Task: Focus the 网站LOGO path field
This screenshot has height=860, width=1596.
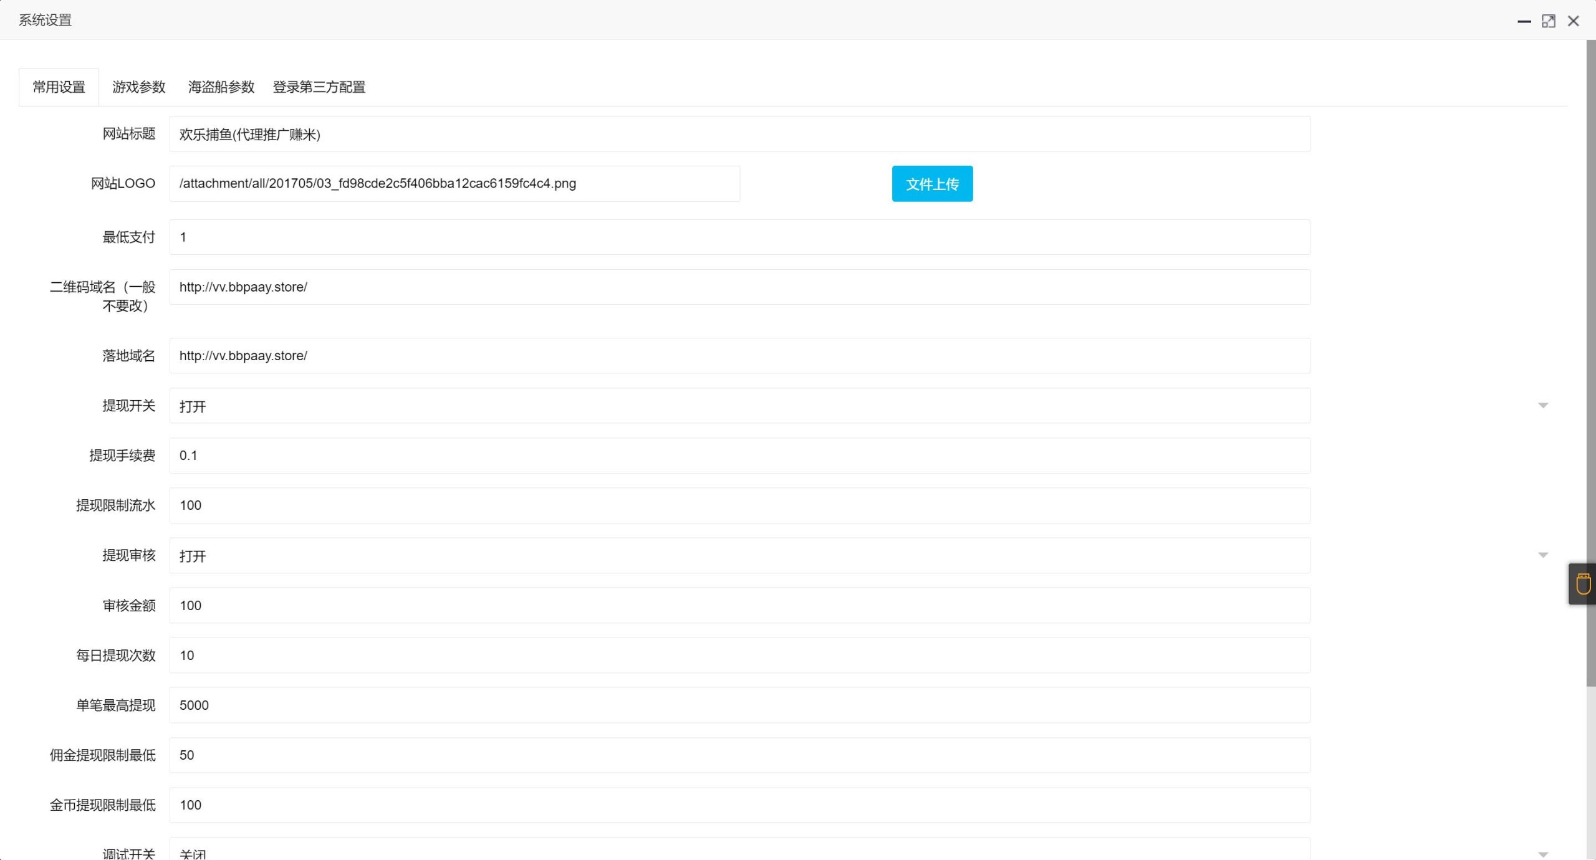Action: pyautogui.click(x=454, y=184)
